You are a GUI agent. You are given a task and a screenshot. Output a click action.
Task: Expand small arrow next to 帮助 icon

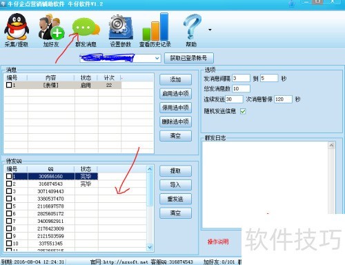(x=210, y=30)
